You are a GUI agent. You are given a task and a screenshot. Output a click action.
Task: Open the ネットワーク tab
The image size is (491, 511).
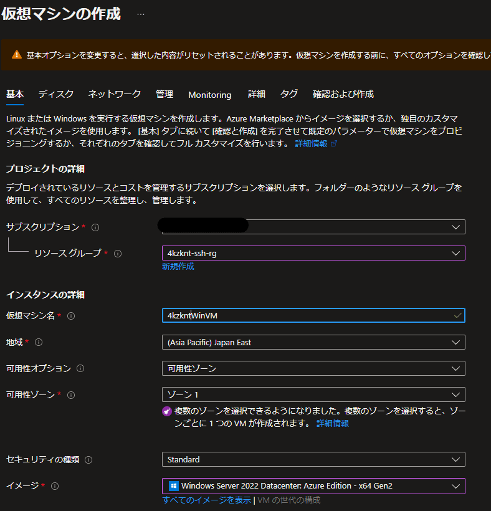point(115,94)
